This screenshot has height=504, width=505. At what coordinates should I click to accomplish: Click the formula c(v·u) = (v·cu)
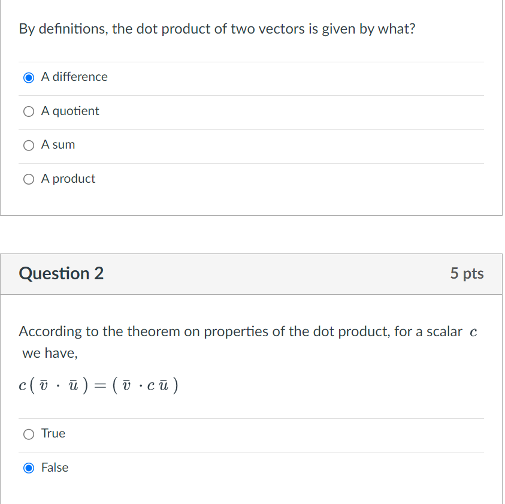[97, 385]
